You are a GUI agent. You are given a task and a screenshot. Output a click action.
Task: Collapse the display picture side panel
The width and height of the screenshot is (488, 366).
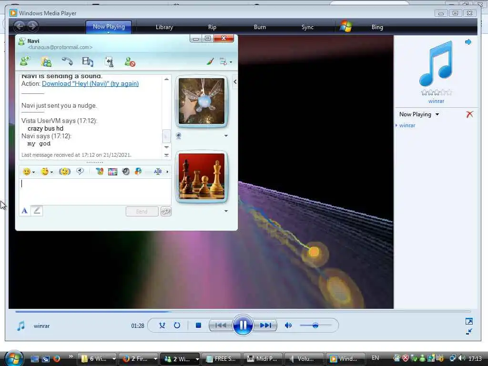pyautogui.click(x=235, y=82)
